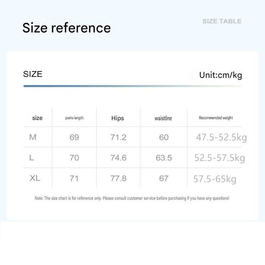Select the 'Recommended weight' column header

tap(216, 118)
